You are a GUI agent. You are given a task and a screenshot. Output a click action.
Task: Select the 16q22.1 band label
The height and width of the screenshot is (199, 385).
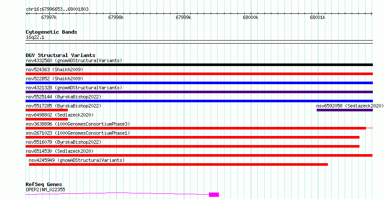35,38
